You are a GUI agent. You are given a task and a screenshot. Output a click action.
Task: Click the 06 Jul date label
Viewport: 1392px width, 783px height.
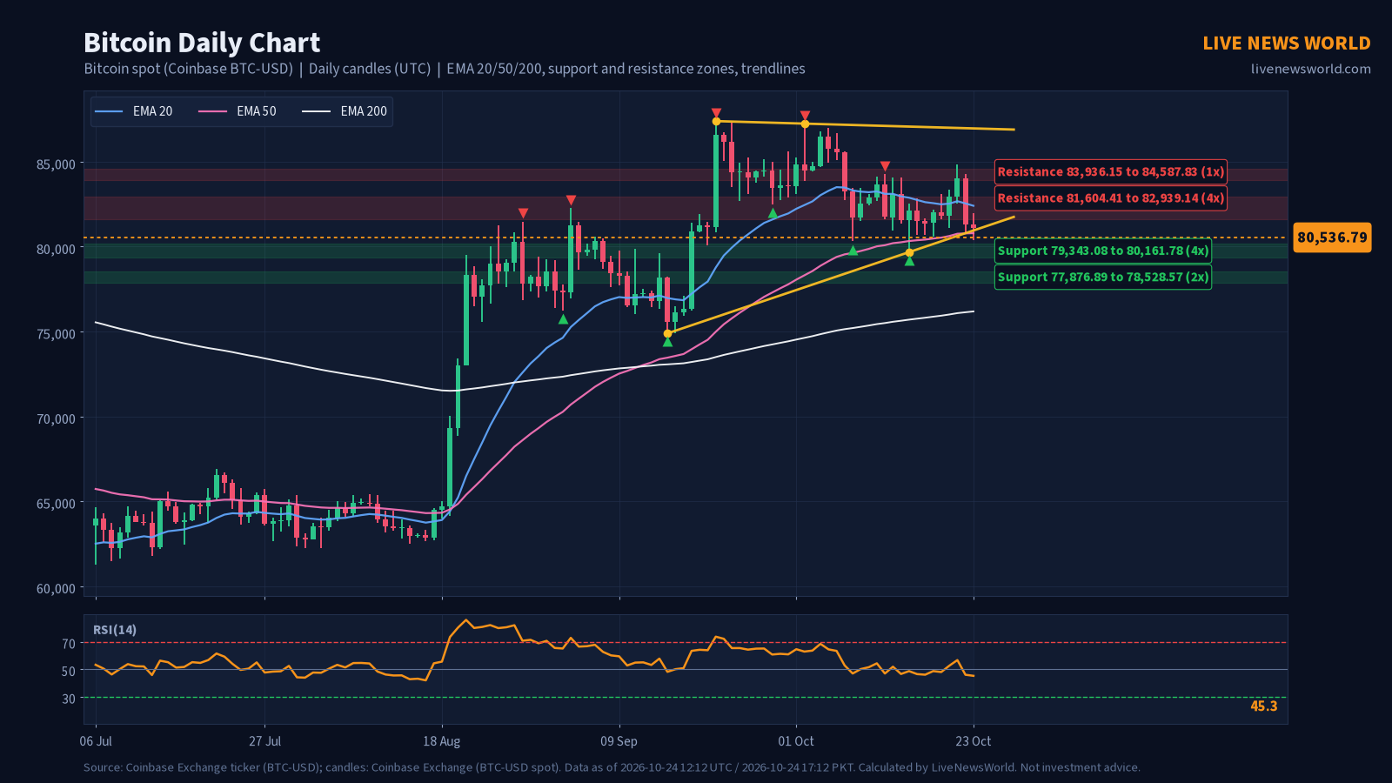pos(96,741)
